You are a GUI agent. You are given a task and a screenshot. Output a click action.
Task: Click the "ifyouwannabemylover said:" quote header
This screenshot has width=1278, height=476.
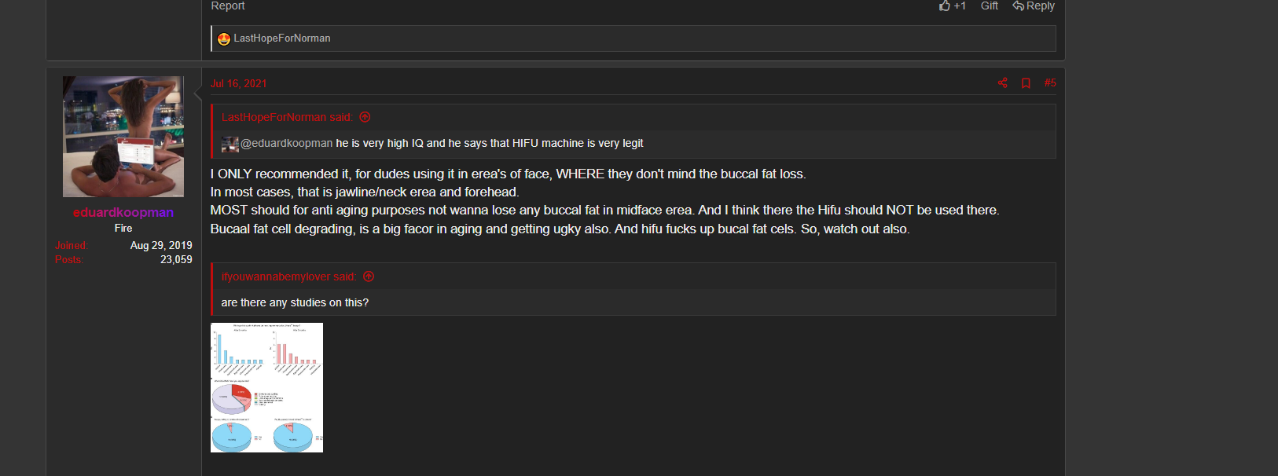click(288, 276)
